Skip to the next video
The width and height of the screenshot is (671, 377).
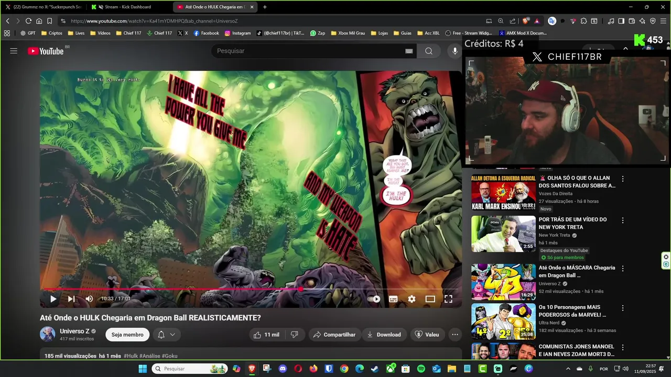tap(71, 299)
